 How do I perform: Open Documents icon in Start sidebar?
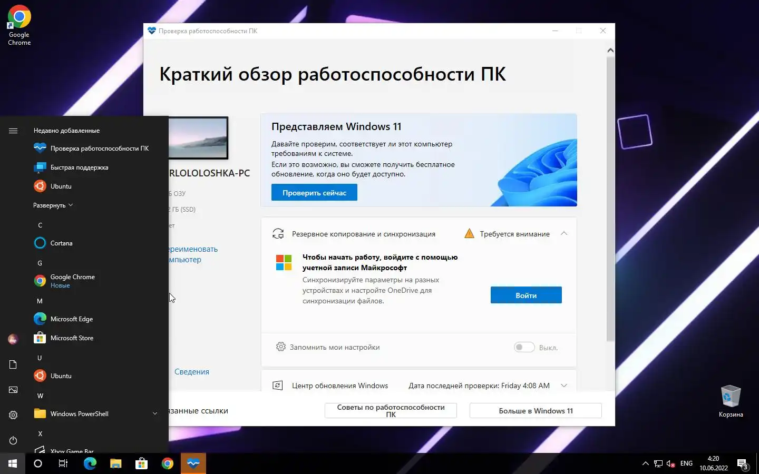tap(13, 364)
